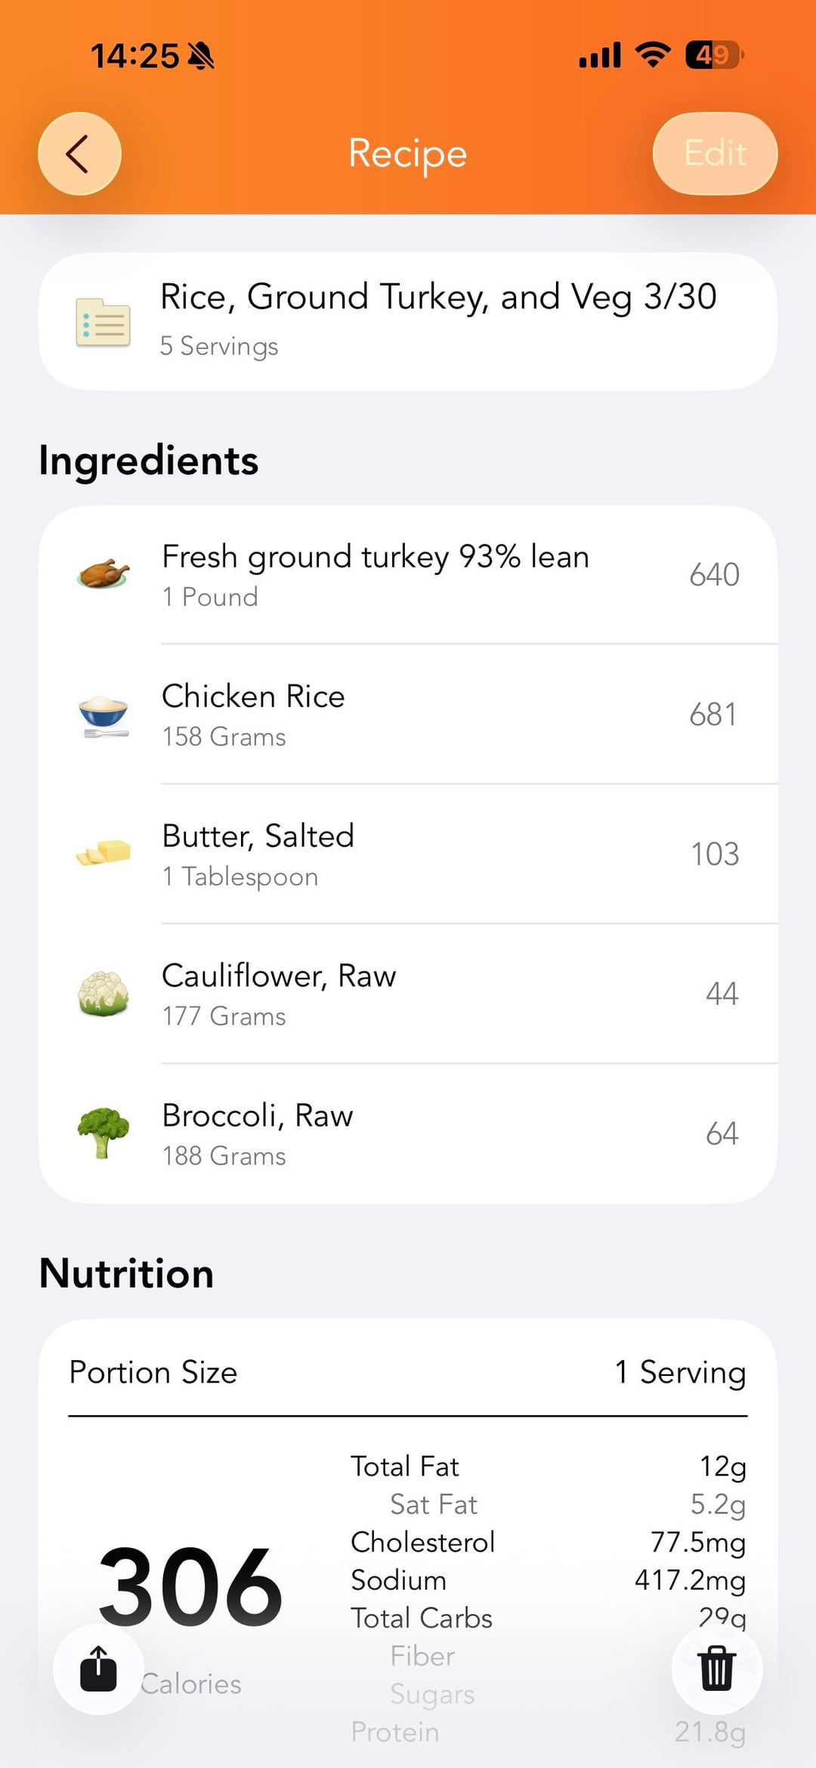The width and height of the screenshot is (816, 1768).
Task: Select Cauliflower, Raw ingredient
Action: [423, 994]
